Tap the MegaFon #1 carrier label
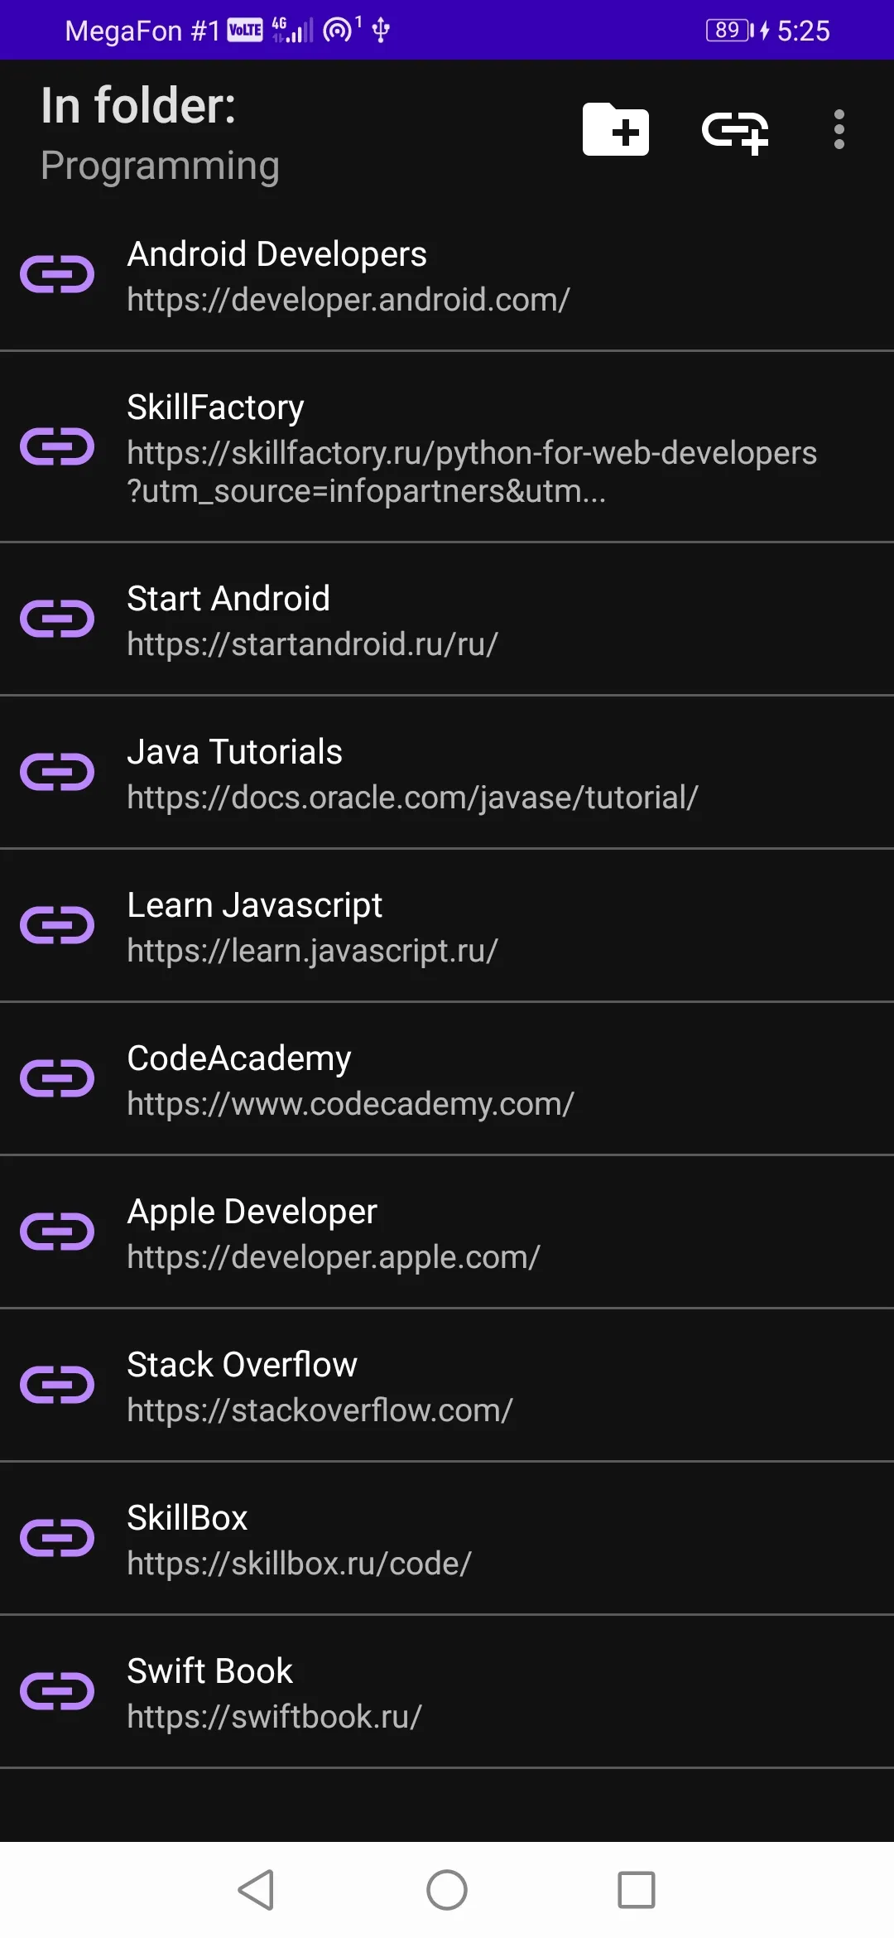This screenshot has height=1938, width=894. pos(142,31)
